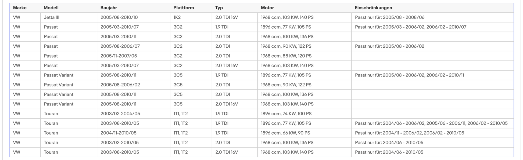Click the 74 KW, 100 PS motor cell
523x160 pixels.
pyautogui.click(x=286, y=114)
